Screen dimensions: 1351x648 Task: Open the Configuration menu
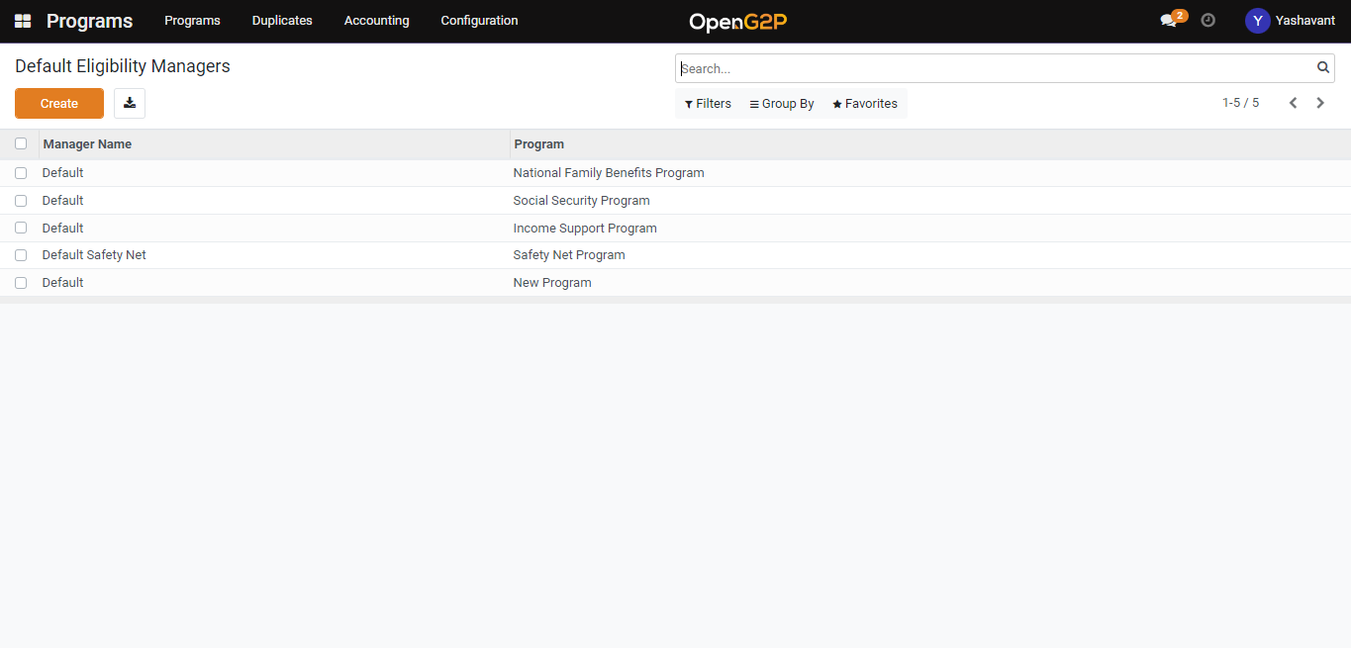point(479,21)
